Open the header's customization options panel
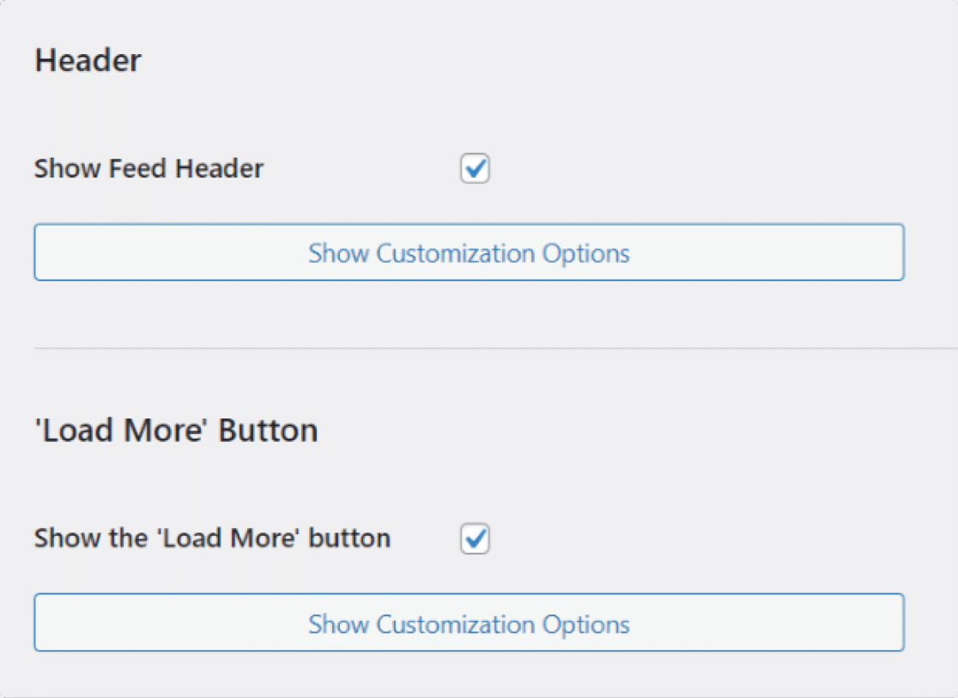This screenshot has width=958, height=698. tap(470, 252)
